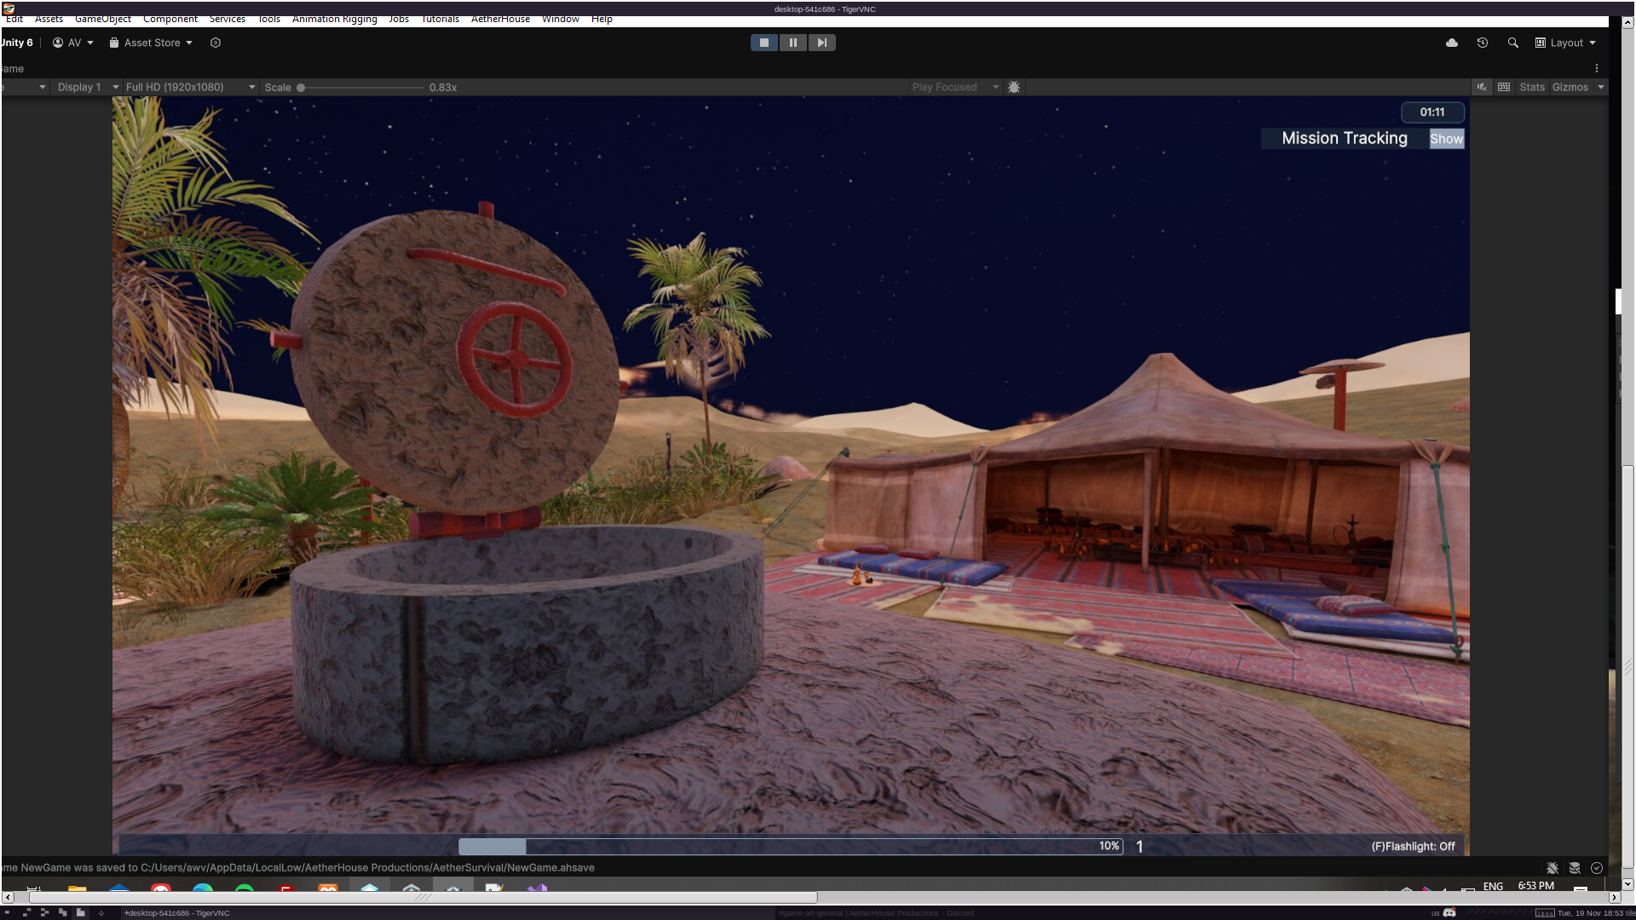The width and height of the screenshot is (1636, 920).
Task: Toggle Gizmos in Game view
Action: (1570, 87)
